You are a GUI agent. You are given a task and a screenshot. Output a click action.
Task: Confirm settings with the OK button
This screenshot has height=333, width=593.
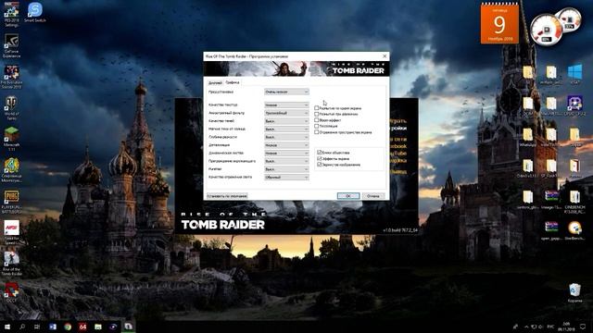(348, 196)
